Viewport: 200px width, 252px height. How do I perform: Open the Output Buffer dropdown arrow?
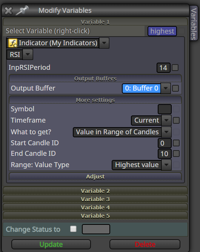coord(166,88)
